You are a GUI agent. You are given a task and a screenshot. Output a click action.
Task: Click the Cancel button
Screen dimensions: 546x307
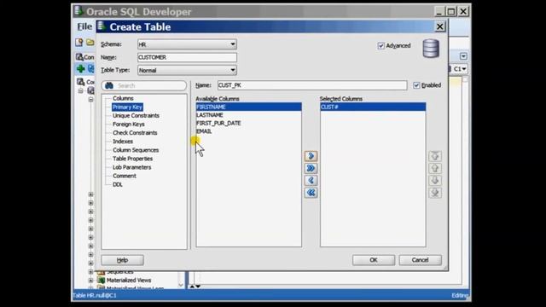point(421,260)
